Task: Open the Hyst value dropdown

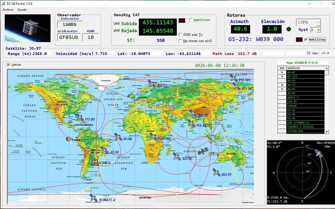Action: pos(318,30)
